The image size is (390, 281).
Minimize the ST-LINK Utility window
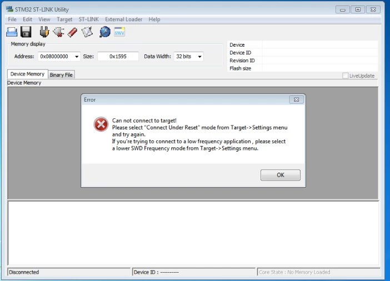[343, 9]
